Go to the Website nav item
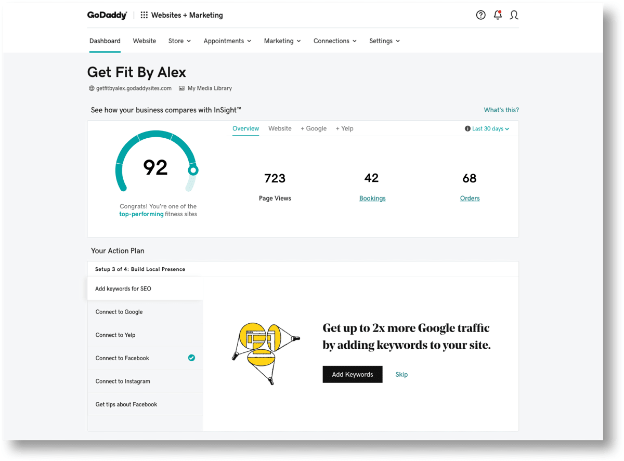 pyautogui.click(x=145, y=41)
